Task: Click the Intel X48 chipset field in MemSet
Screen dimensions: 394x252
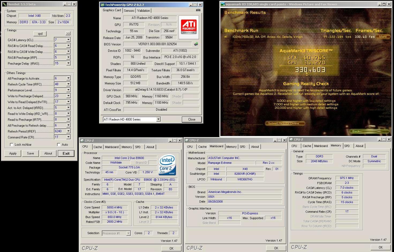Action: coord(35,16)
